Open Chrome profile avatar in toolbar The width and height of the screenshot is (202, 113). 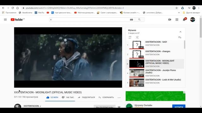click(194, 8)
